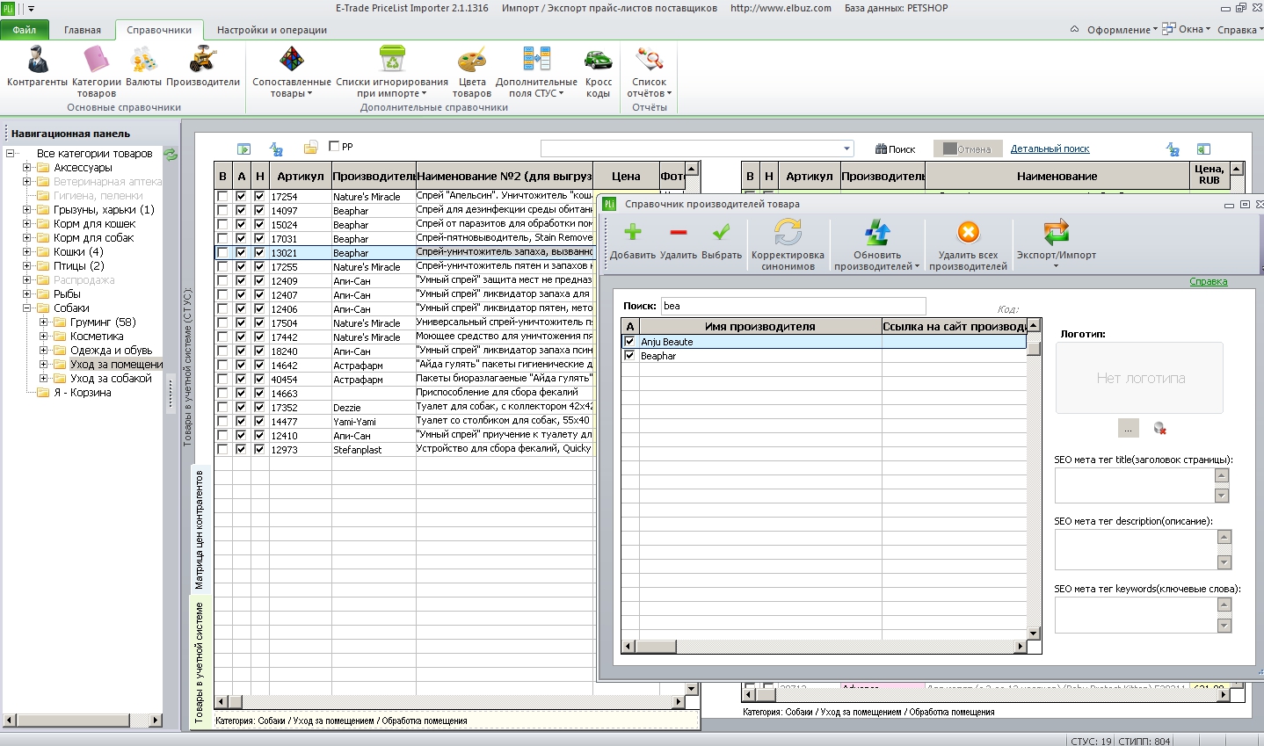Expand the Корм для кошек node
Image resolution: width=1264 pixels, height=746 pixels.
[27, 224]
